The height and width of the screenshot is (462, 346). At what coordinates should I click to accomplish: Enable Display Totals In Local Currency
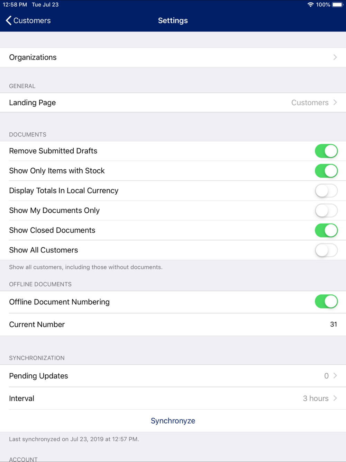(326, 190)
